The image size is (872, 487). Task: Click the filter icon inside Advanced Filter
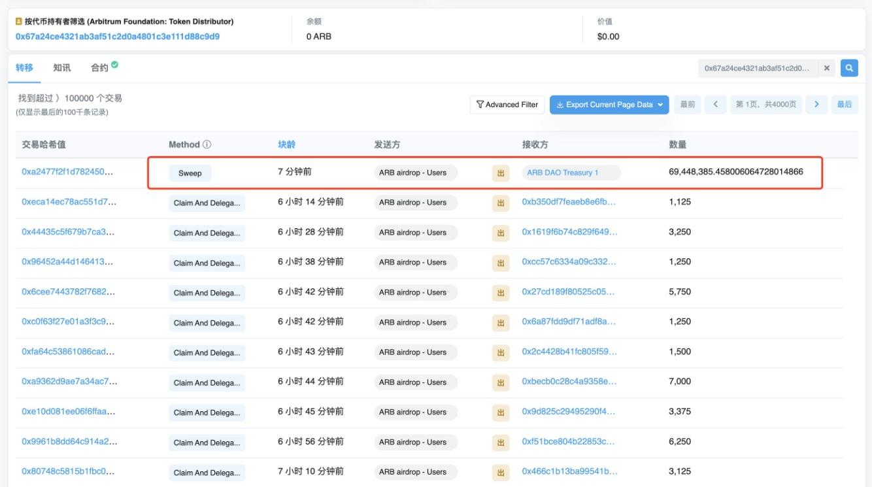[x=479, y=104]
